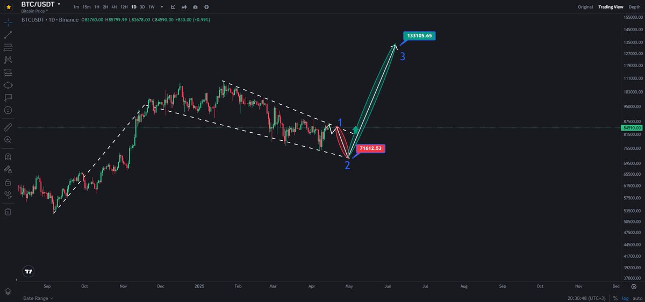This screenshot has height=302, width=645.
Task: Select the ruler measure tool
Action: tap(8, 127)
